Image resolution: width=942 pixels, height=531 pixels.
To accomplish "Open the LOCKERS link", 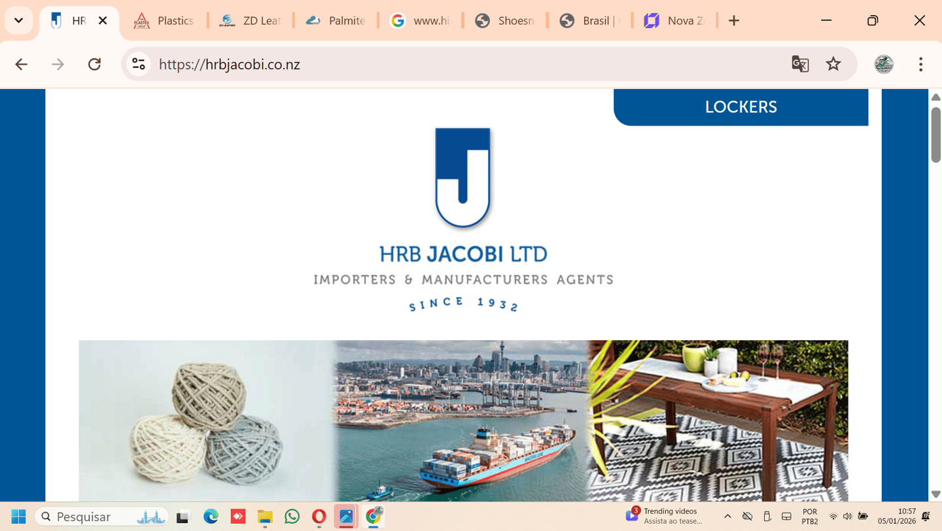I will pyautogui.click(x=741, y=107).
